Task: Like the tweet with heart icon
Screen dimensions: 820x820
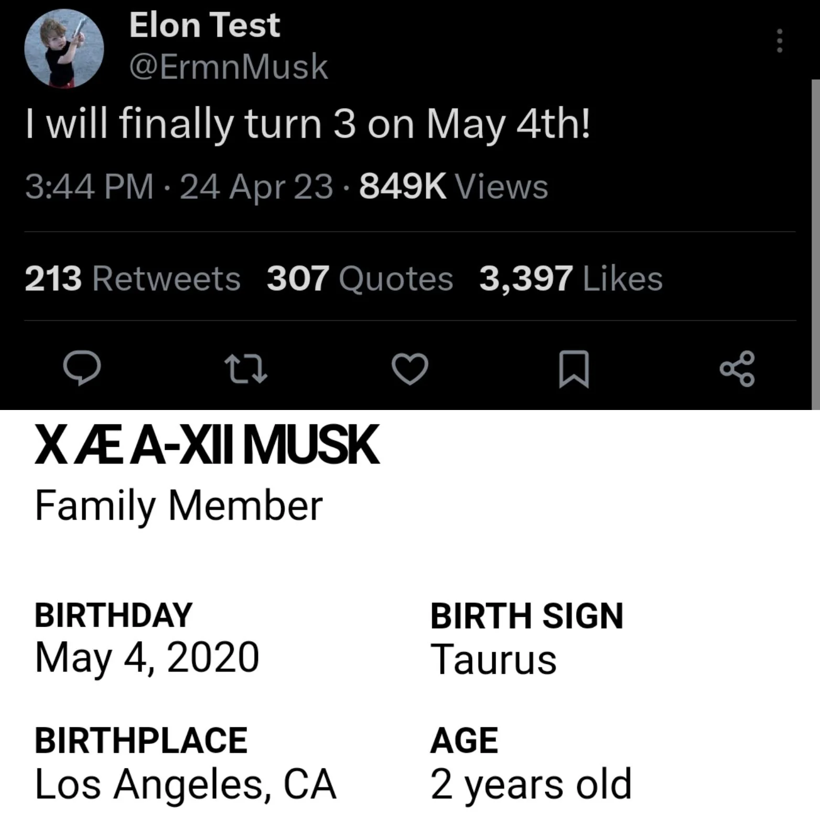Action: 410,369
